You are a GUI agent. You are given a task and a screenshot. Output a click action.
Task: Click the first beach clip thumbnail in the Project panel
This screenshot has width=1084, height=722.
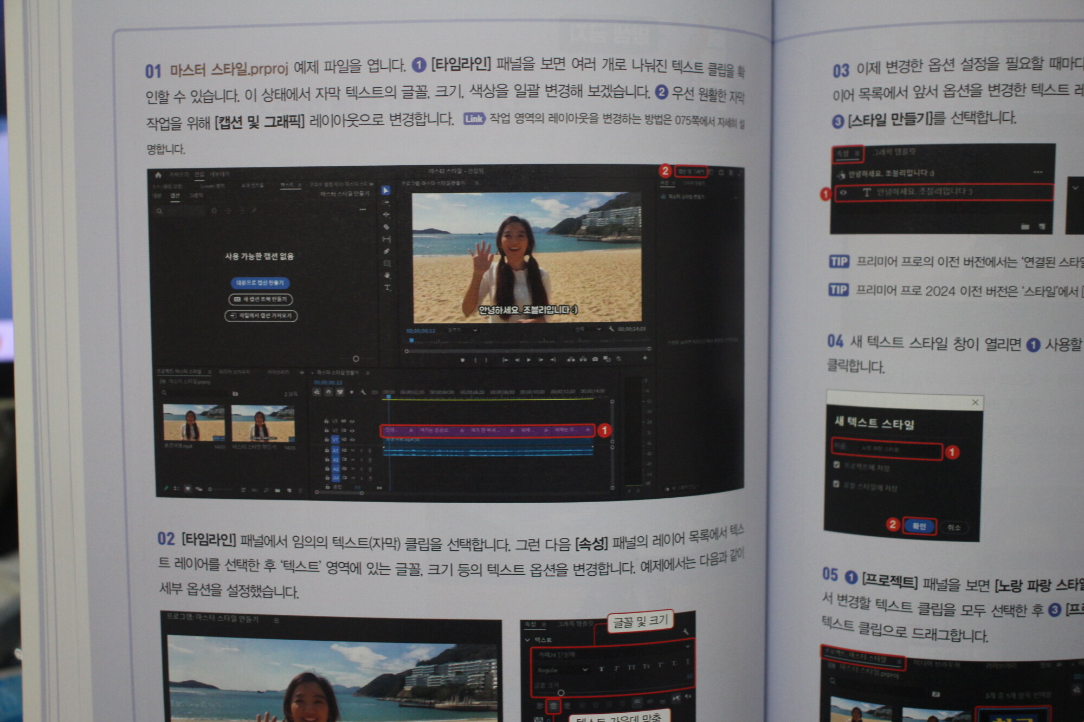tap(194, 422)
